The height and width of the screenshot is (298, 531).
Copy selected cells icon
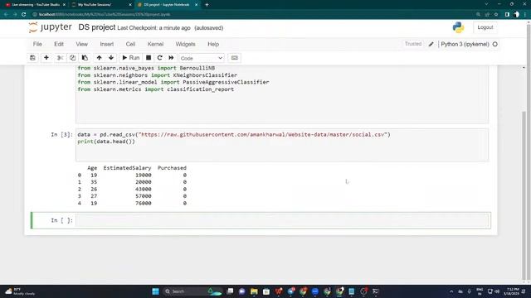(72, 58)
